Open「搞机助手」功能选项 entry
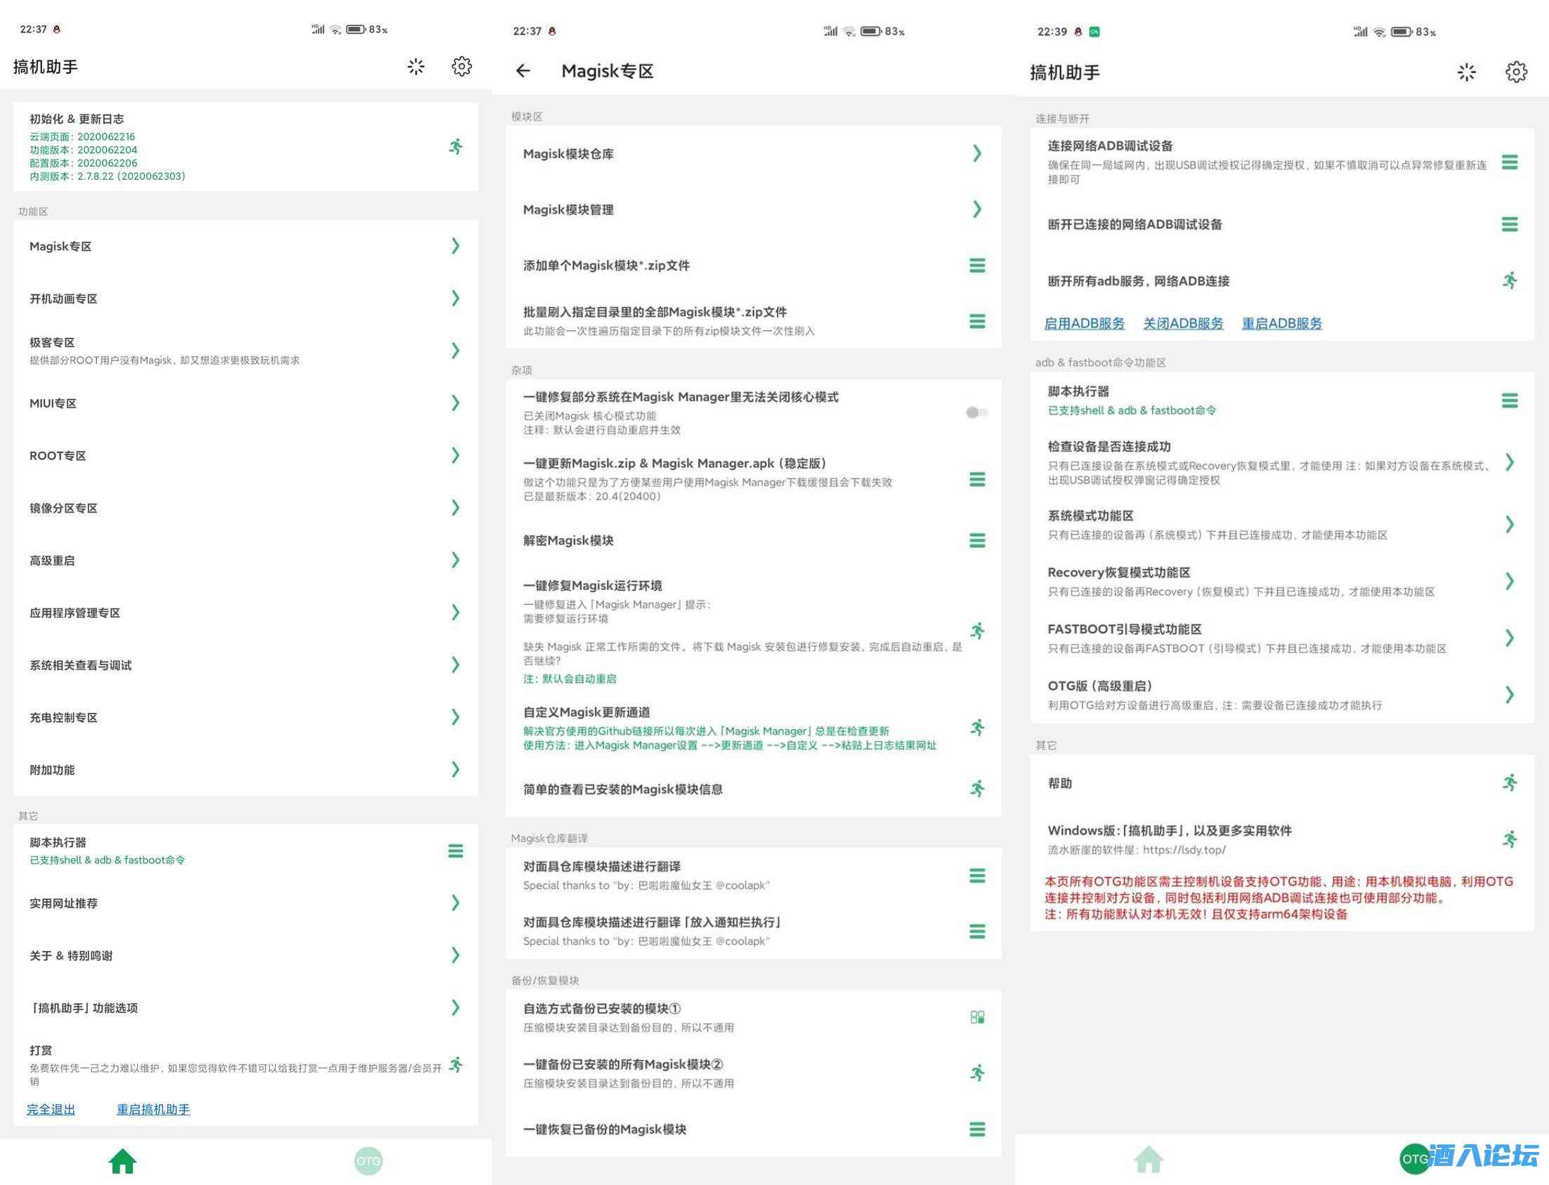Image resolution: width=1549 pixels, height=1185 pixels. 245,1007
